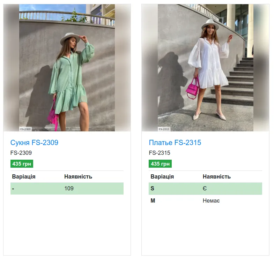Click the Немає availability for size M
This screenshot has width=274, height=265.
tap(211, 201)
